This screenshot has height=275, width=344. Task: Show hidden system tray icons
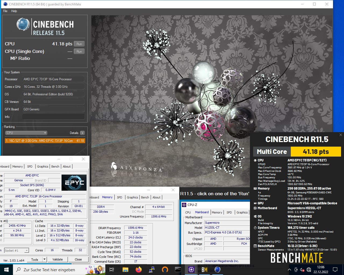click(289, 270)
